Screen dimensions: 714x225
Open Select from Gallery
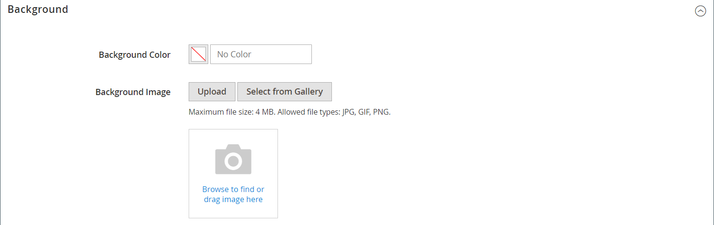284,92
